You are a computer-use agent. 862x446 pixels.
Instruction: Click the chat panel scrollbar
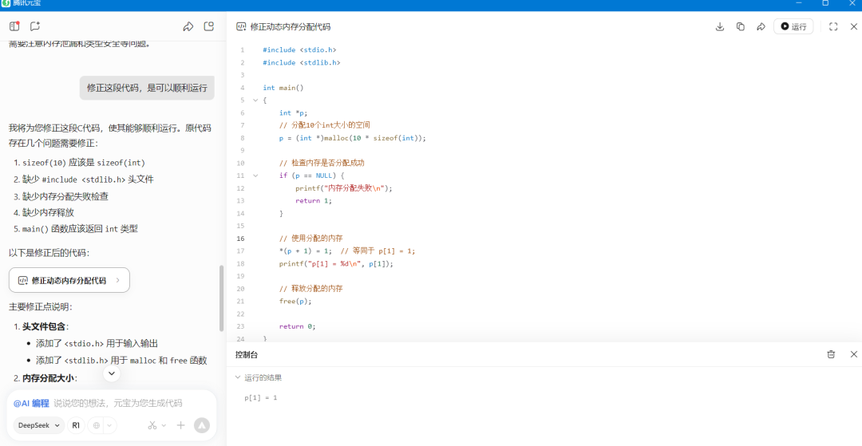pyautogui.click(x=222, y=298)
